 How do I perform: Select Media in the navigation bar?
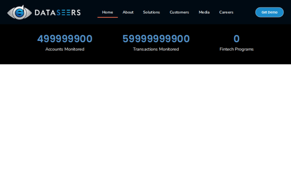(204, 12)
